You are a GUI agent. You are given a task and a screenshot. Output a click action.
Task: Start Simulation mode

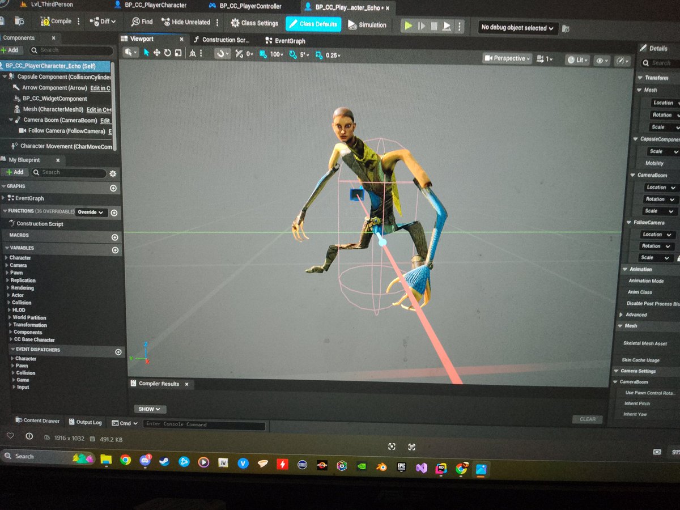(x=367, y=25)
